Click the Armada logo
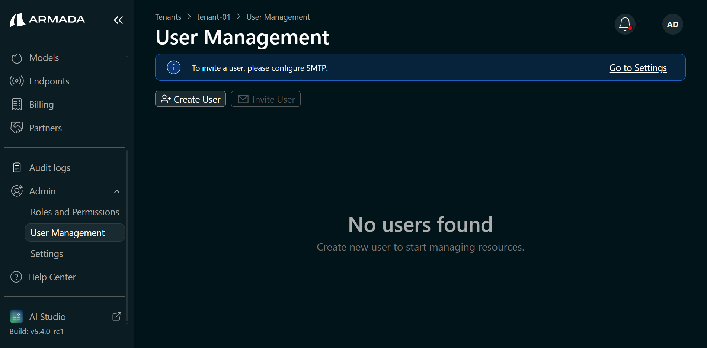 (x=47, y=20)
